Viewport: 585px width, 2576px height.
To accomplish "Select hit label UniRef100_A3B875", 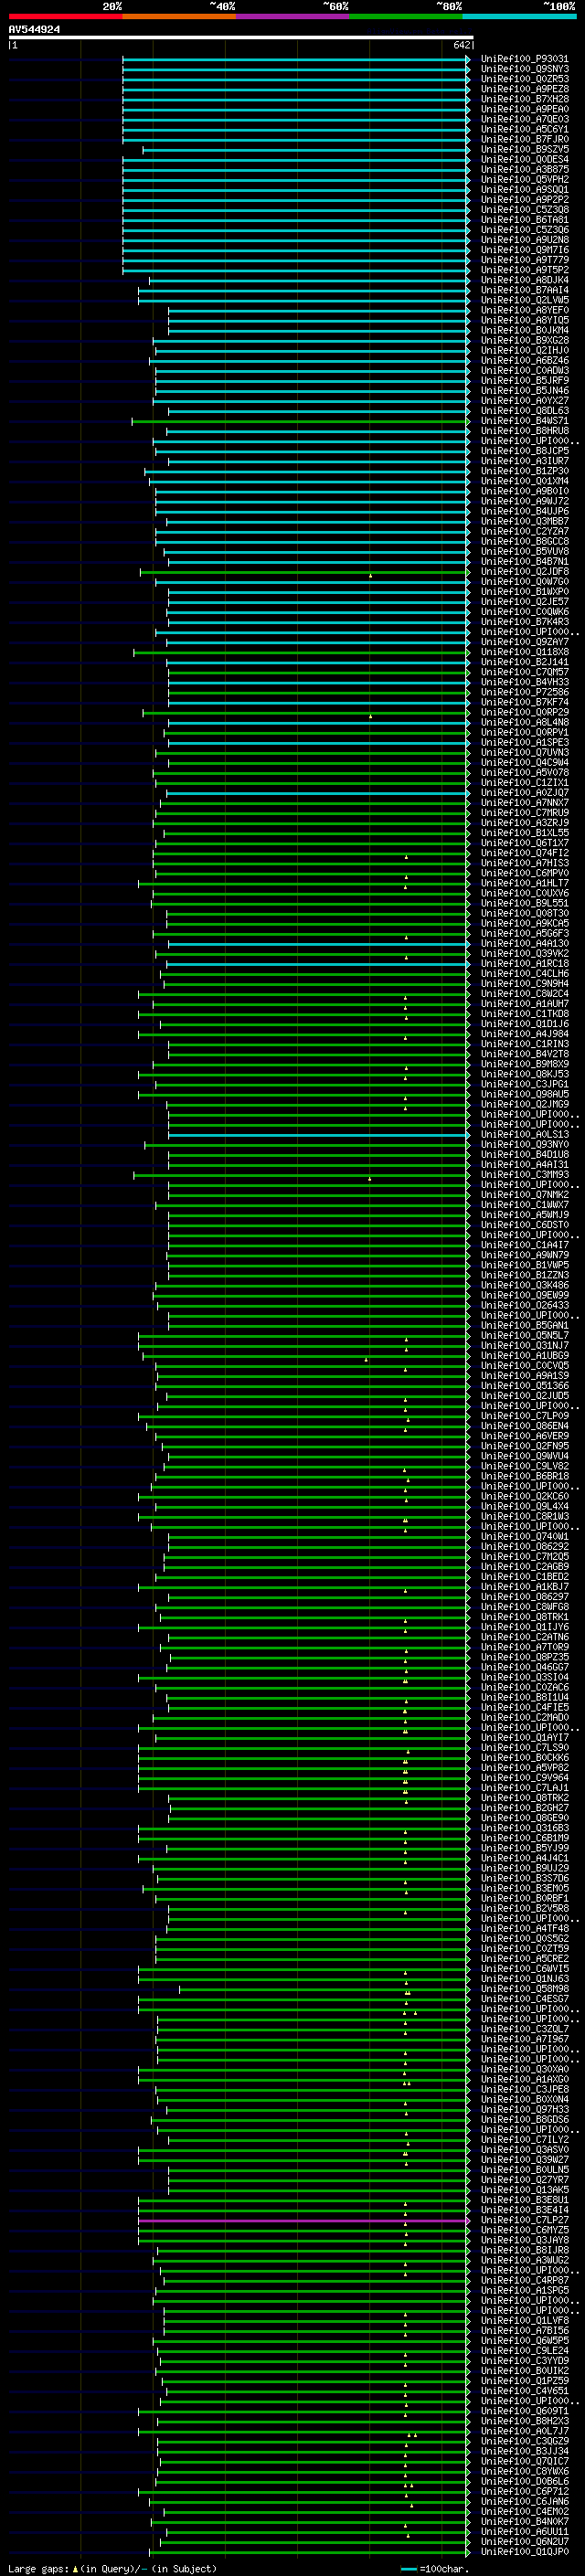I will 524,170.
